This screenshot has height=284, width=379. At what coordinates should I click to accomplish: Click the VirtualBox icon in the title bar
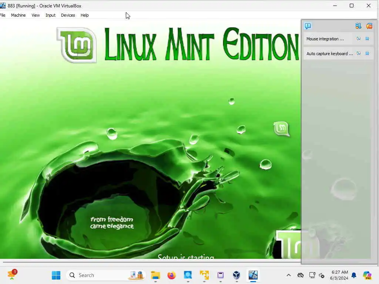[3, 6]
